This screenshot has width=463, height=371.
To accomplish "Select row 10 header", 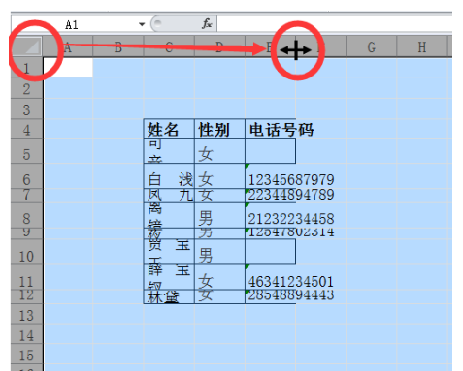I will click(x=27, y=252).
